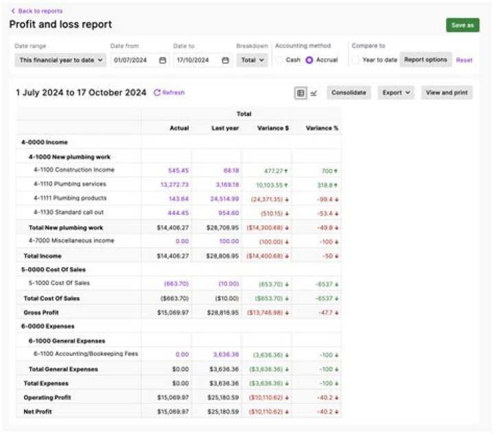Click Total New plumbing work row label
The width and height of the screenshot is (494, 434).
tap(66, 228)
